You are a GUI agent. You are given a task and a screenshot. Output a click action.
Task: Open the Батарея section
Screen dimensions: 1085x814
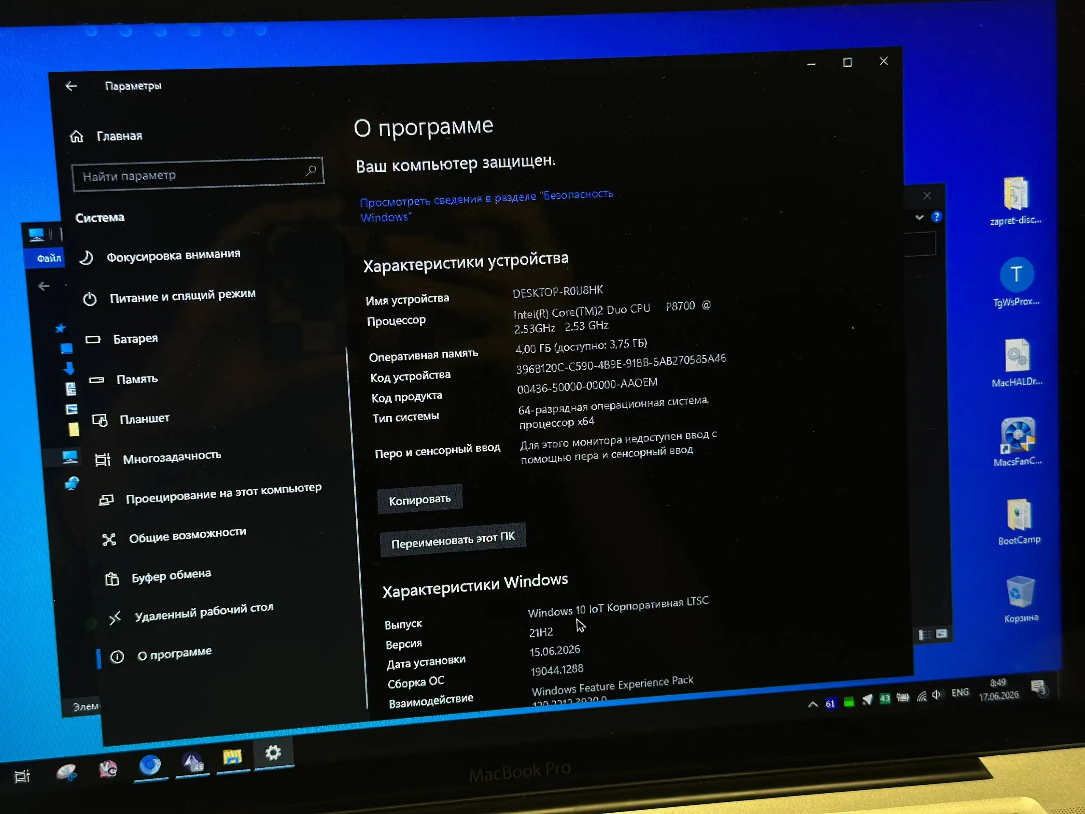point(122,339)
